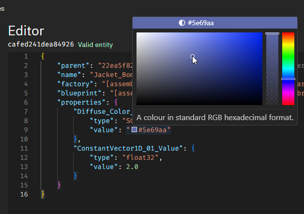Pick a hue on the rainbow hue strip

point(288,69)
